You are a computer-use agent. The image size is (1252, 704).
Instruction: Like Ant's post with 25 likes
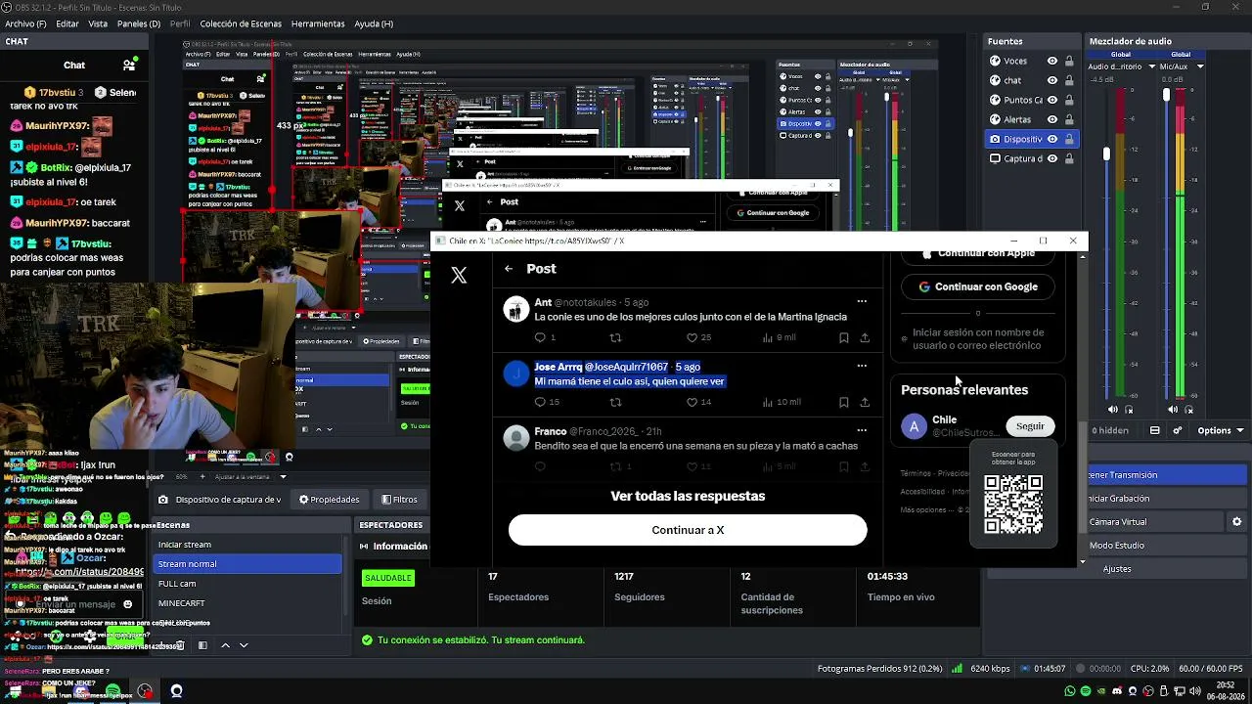pos(692,337)
